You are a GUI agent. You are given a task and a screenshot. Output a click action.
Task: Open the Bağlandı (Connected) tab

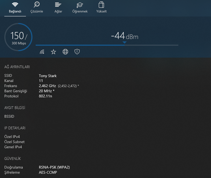coord(15,8)
